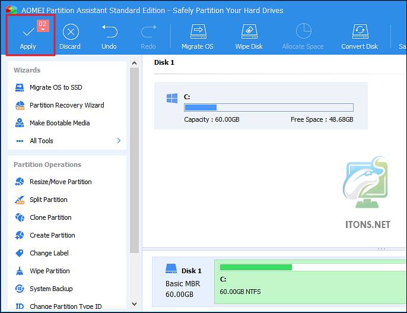
Task: Open the pending operations 02 badge dropdown
Action: (x=43, y=26)
